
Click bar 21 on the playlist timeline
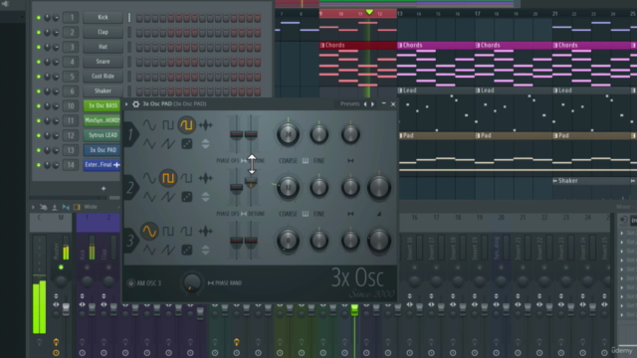point(555,14)
